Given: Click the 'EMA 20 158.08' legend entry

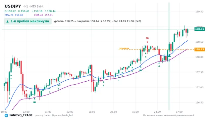Looking at the screenshot, I should (x=14, y=15).
